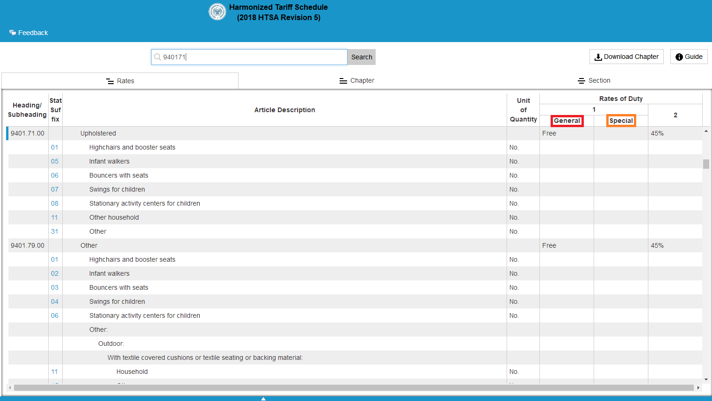This screenshot has width=712, height=401.
Task: Click the 'With textile covered cushions' description
Action: pos(205,358)
